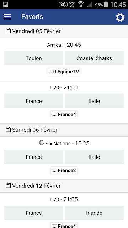Tap the calendar icon beside Vendredi 05 Février
The width and height of the screenshot is (128, 228).
8,31
